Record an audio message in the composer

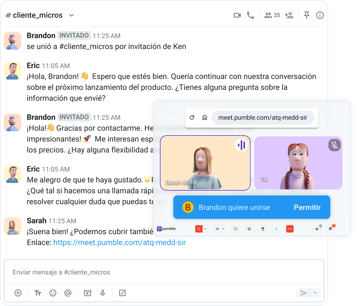(103, 293)
